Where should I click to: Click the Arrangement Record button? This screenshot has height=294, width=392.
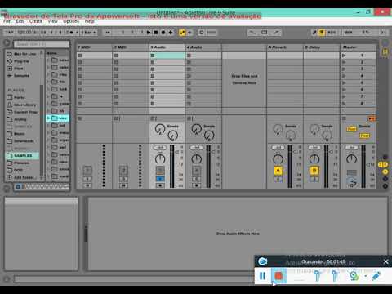click(x=163, y=33)
